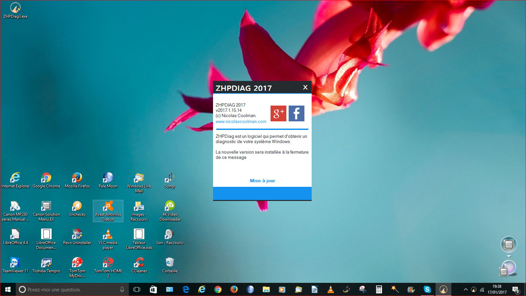This screenshot has height=296, width=526.
Task: Open File Explorer from the taskbar
Action: (266, 289)
